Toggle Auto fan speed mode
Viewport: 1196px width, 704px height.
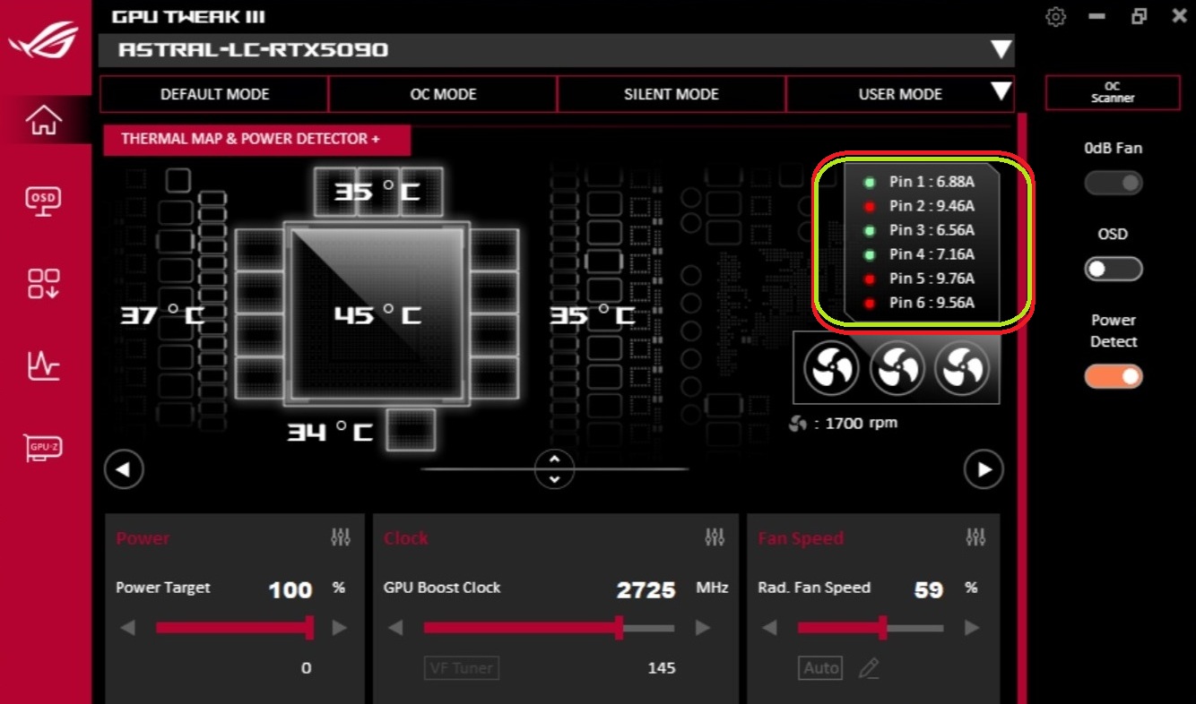tap(821, 668)
